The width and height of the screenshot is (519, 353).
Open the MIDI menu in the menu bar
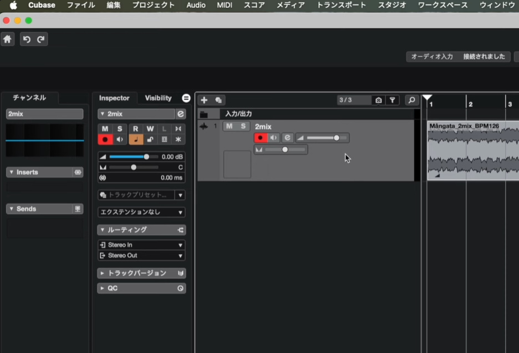point(225,5)
